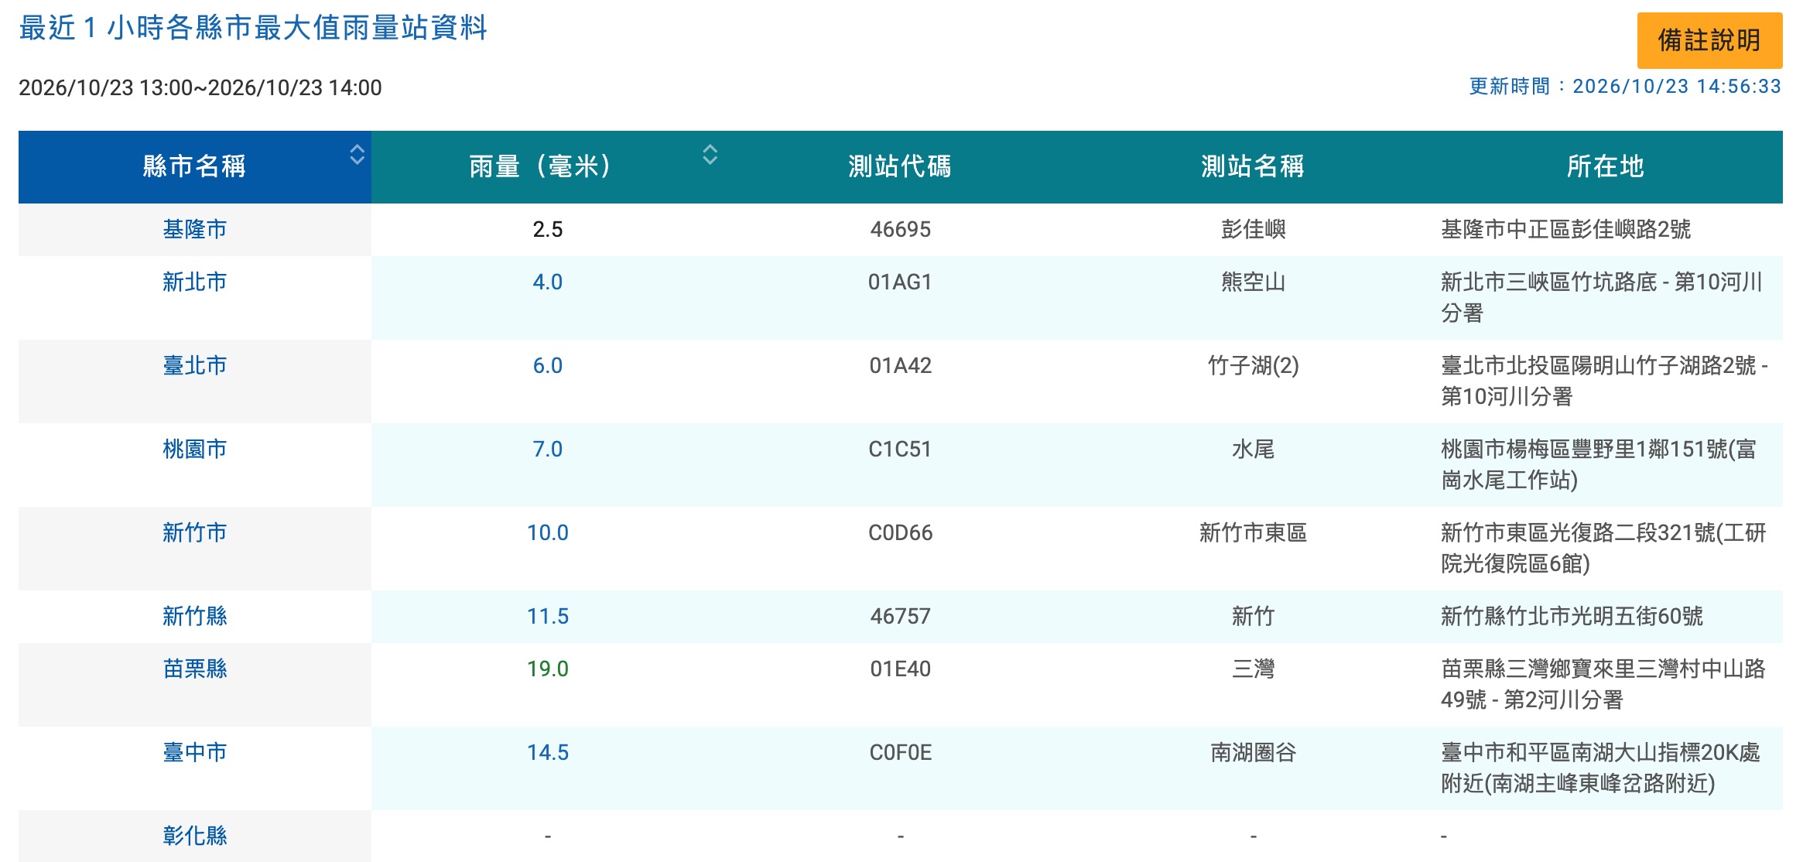Screen dimensions: 1803x862
Task: Click the 雨量（毫米） column header
Action: (x=548, y=166)
